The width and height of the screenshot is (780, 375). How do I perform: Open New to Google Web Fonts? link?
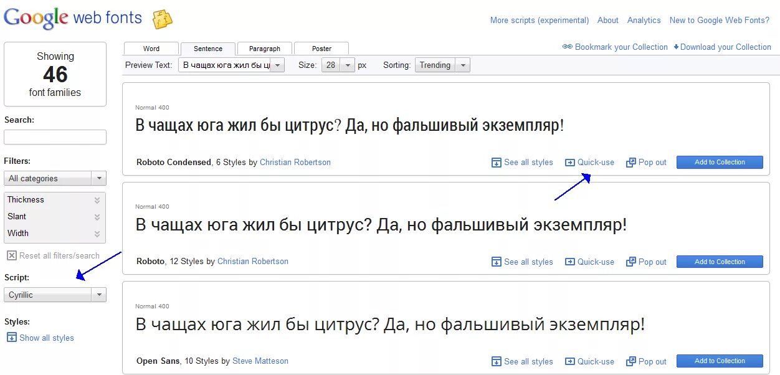[x=720, y=21]
